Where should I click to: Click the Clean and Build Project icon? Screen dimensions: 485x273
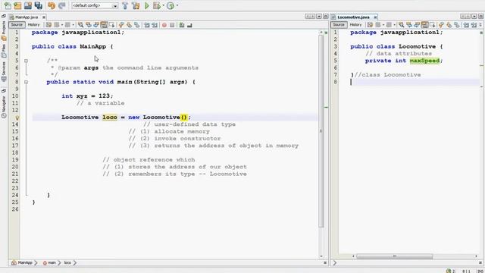[x=136, y=5]
